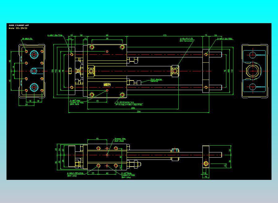278x203 pixels.
Task: Click the 'Shock absorber' annotation label
Action: pos(156,80)
